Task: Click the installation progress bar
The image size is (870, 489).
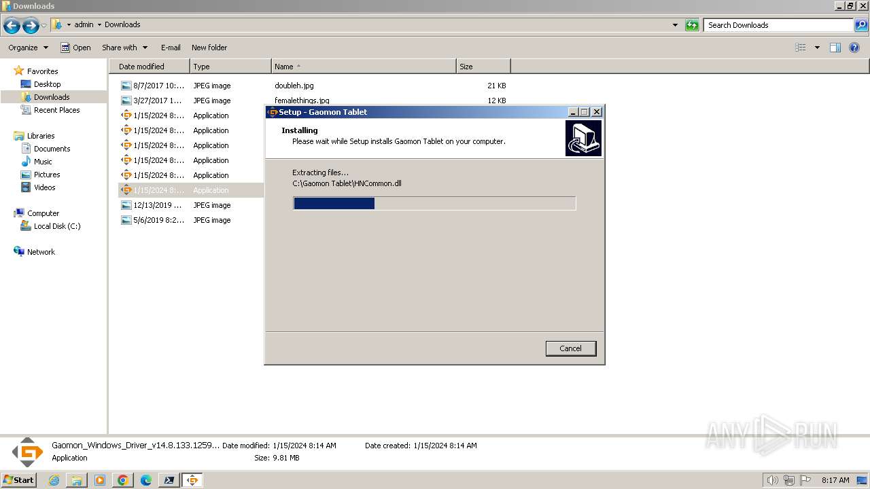Action: tap(434, 204)
